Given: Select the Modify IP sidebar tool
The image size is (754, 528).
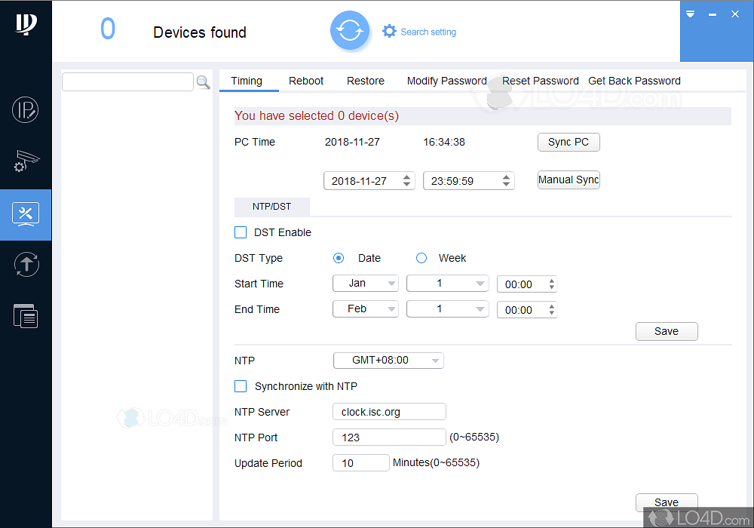Looking at the screenshot, I should (26, 109).
